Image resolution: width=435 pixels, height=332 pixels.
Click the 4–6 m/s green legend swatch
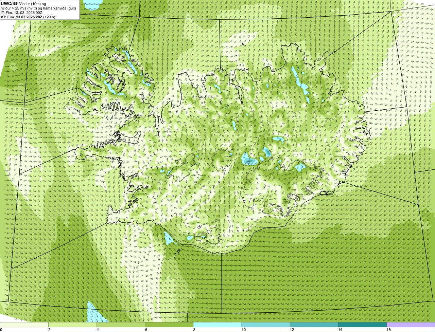(121, 325)
